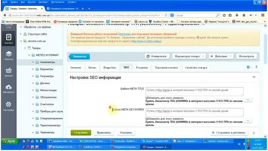Click Сохранить и добавить button

point(229,133)
